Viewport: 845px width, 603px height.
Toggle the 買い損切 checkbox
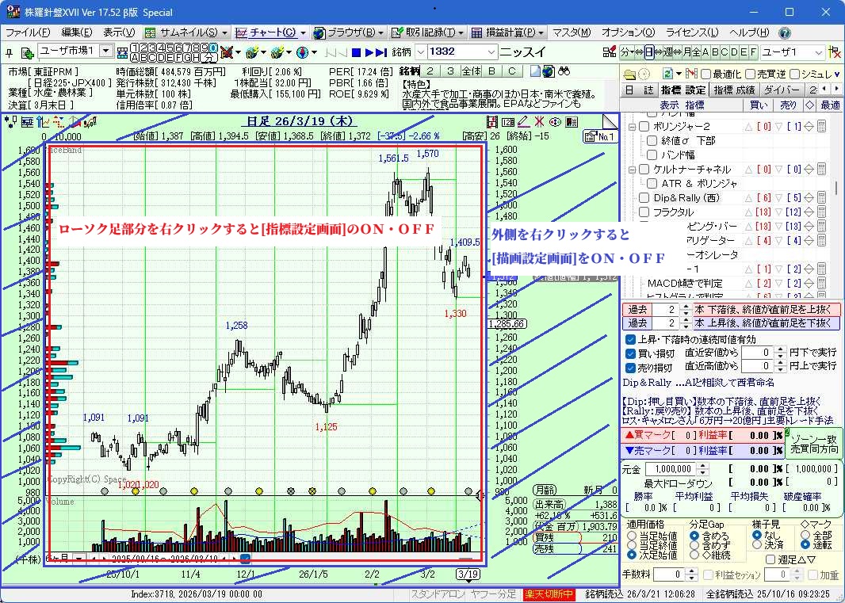[631, 353]
